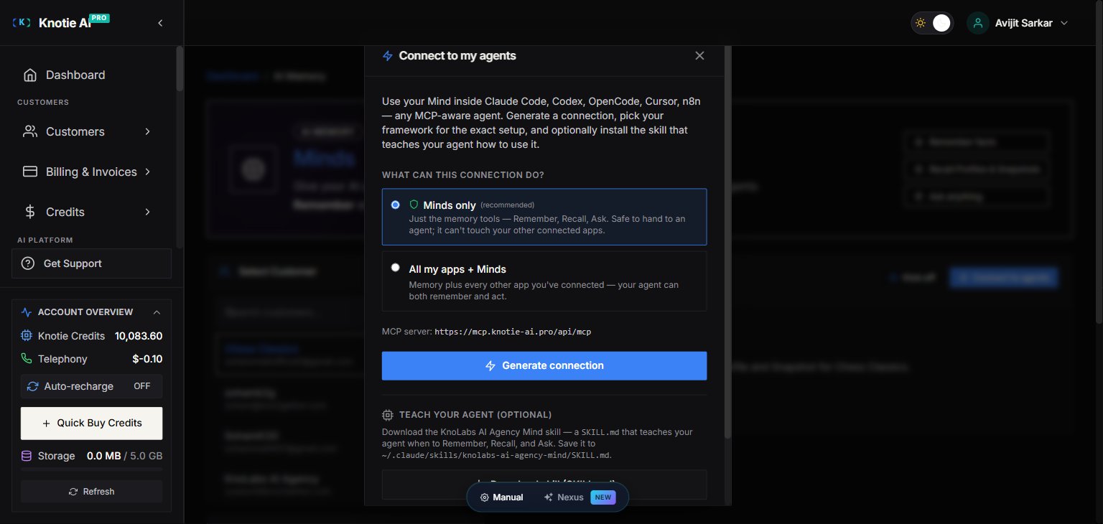The image size is (1103, 524).
Task: Click the Account Overview pulse icon
Action: [x=27, y=312]
